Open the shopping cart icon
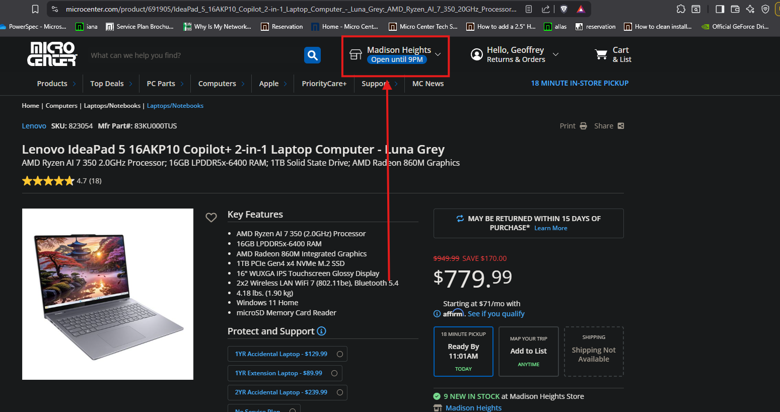This screenshot has width=780, height=412. coord(601,54)
